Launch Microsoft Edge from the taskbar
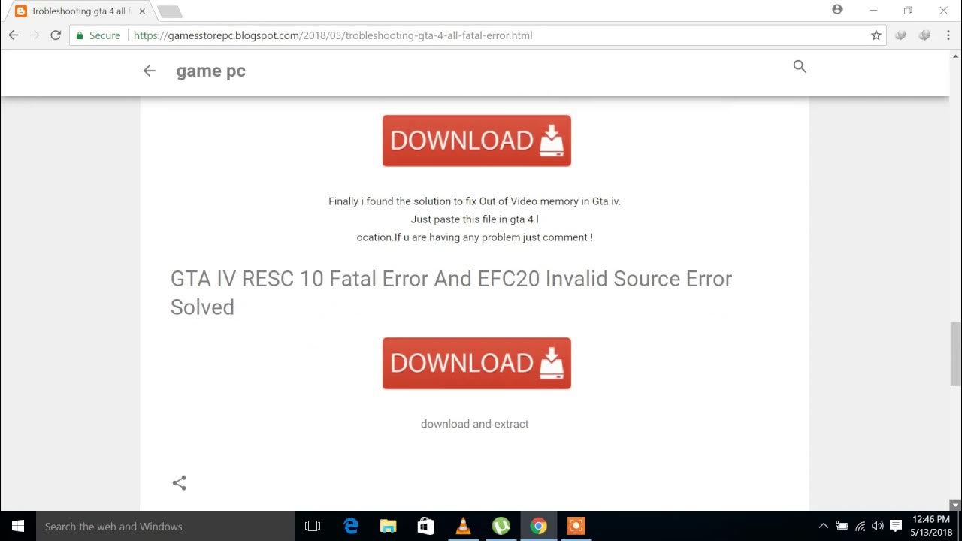This screenshot has height=541, width=962. click(350, 526)
